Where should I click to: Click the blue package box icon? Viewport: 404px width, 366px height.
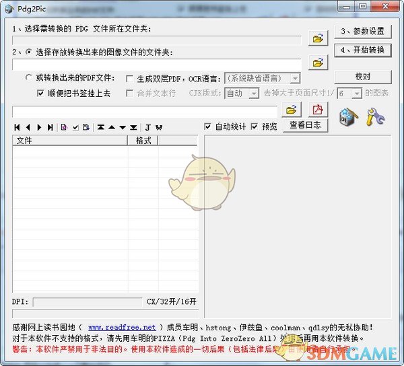point(348,116)
